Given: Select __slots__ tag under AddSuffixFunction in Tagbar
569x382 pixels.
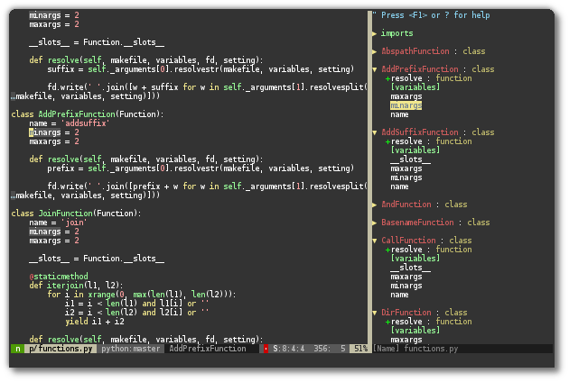Looking at the screenshot, I should click(410, 159).
